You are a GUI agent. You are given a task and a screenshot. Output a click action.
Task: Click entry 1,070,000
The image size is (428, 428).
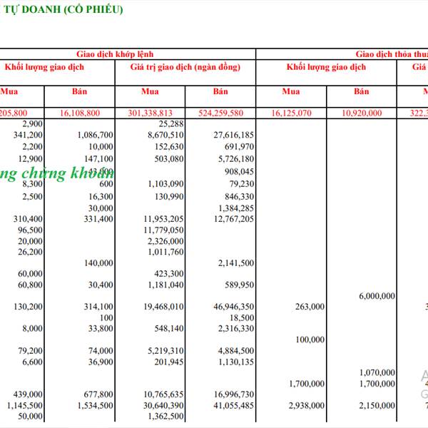[377, 372]
